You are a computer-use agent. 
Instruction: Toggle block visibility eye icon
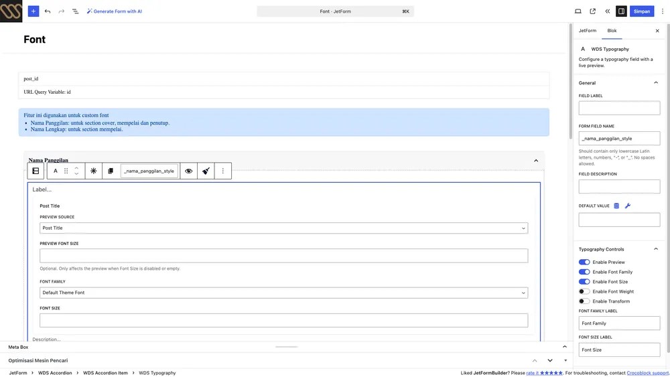188,171
